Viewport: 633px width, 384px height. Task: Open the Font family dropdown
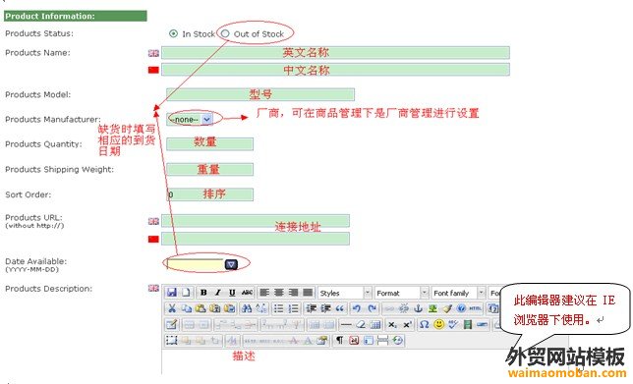458,293
